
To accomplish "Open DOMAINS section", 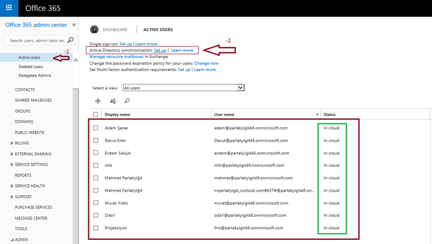I will (24, 122).
